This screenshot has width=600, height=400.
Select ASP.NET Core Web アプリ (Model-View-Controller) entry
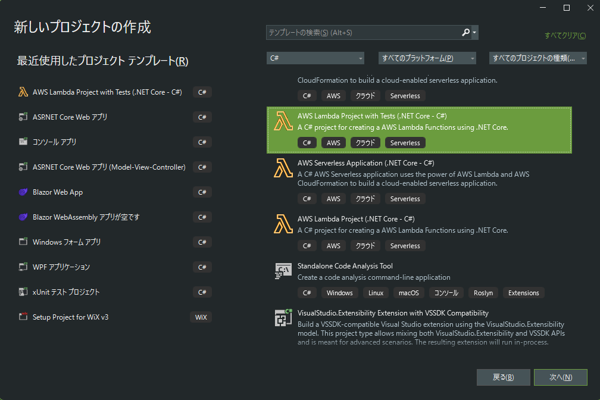pos(115,167)
